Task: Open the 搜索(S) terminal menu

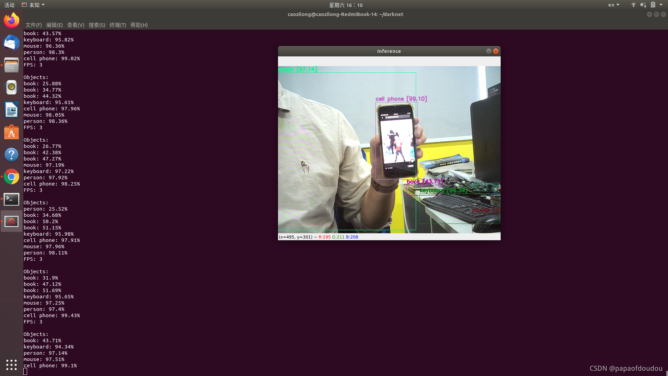Action: (x=97, y=25)
